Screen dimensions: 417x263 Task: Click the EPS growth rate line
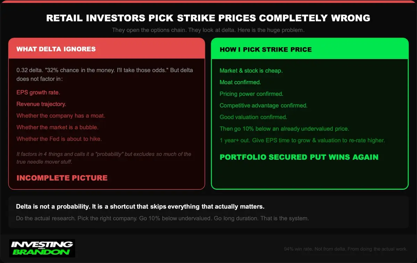pos(38,93)
